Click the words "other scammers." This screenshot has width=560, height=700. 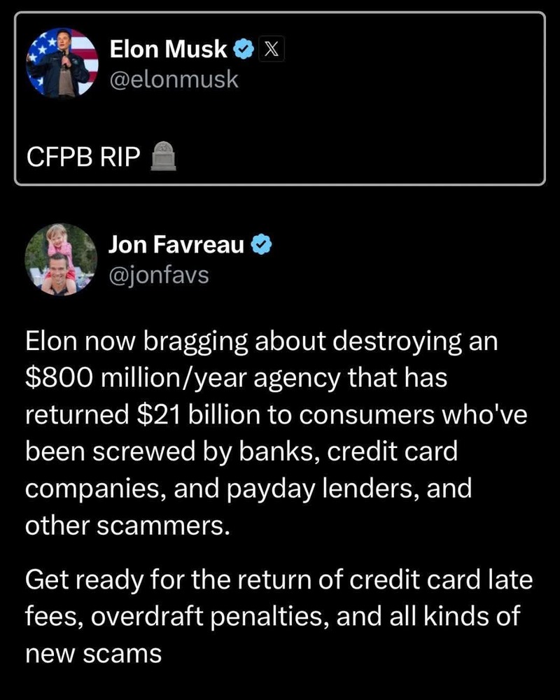click(127, 526)
